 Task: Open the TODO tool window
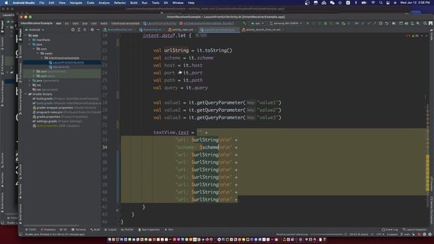click(x=31, y=230)
